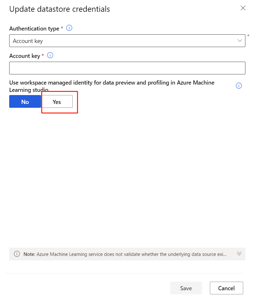Cancel the credentials update

click(226, 288)
